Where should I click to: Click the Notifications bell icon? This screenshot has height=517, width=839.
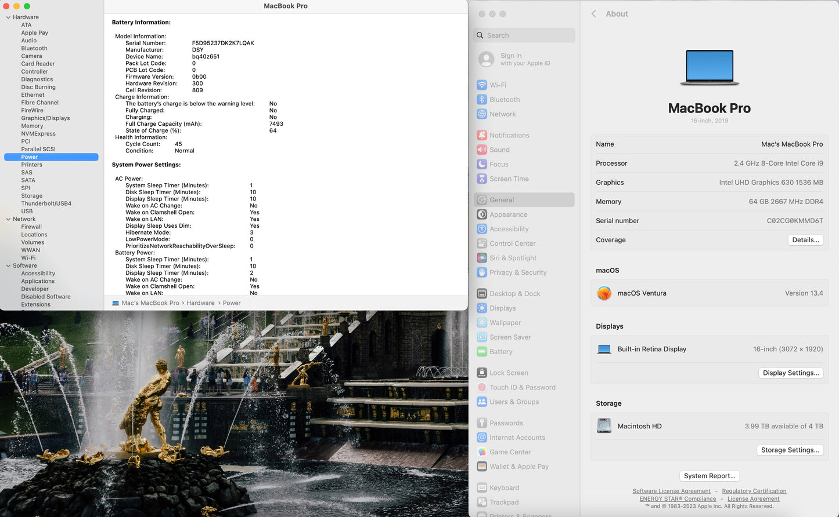(482, 135)
